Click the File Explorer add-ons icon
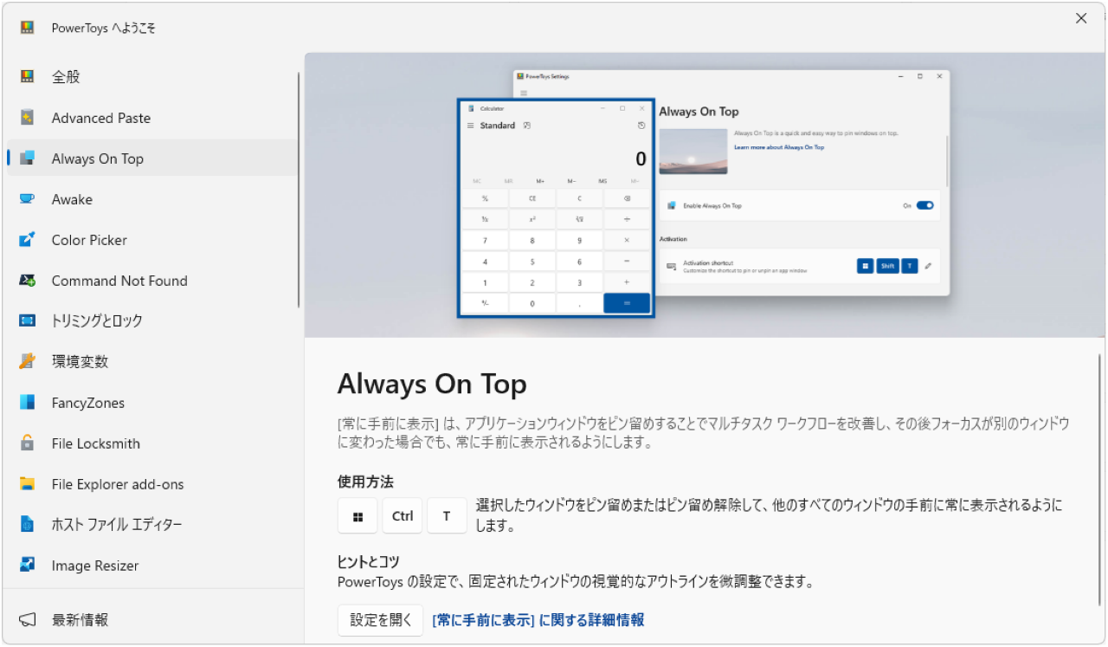Viewport: 1108px width, 647px height. click(28, 483)
